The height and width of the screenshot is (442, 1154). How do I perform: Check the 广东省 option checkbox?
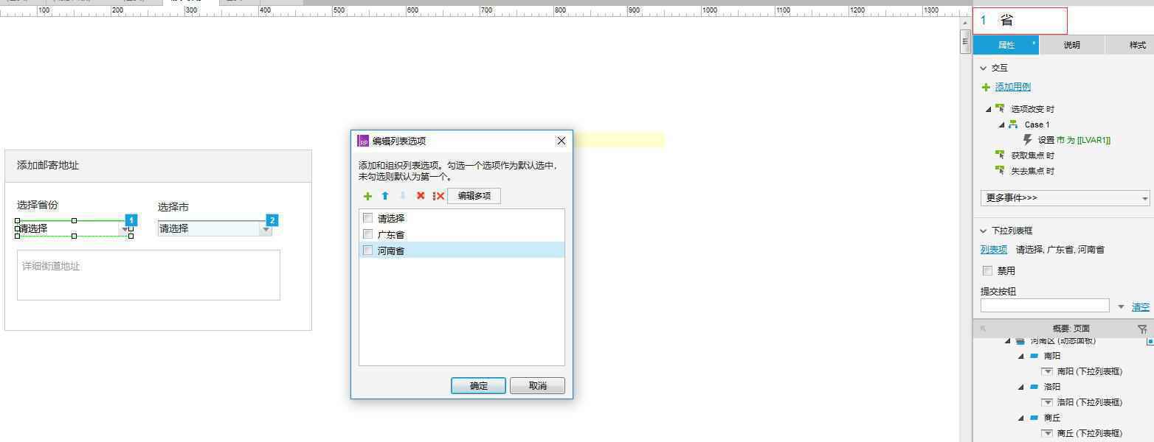point(367,234)
